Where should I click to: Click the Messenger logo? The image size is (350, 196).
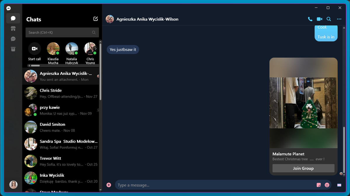pos(8,8)
